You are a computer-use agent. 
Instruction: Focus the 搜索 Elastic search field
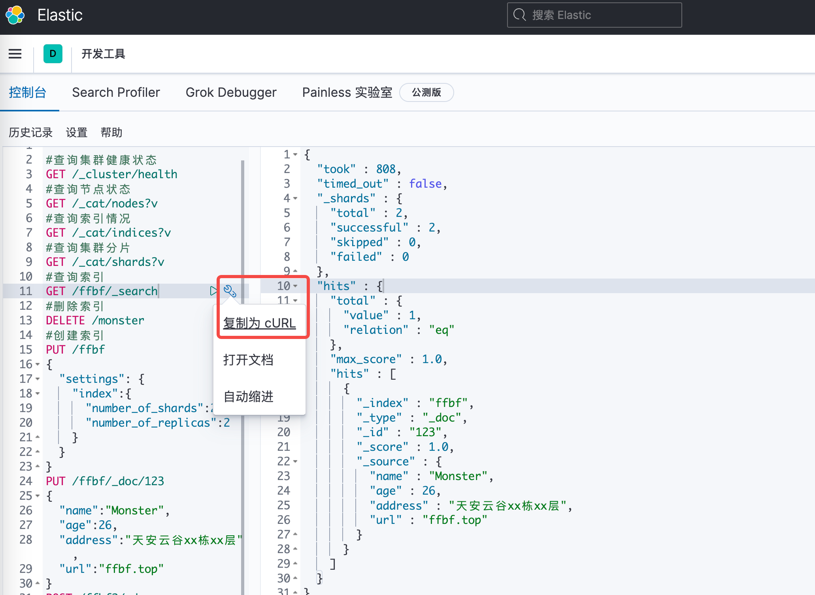click(594, 15)
